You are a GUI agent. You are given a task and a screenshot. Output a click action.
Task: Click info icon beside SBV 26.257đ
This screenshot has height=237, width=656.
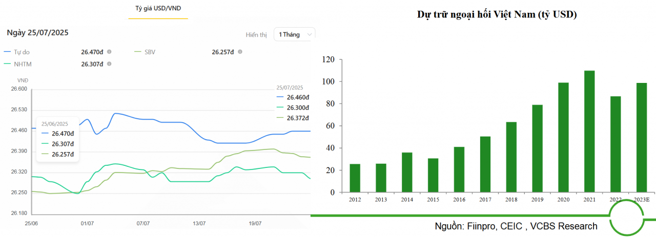[240, 52]
